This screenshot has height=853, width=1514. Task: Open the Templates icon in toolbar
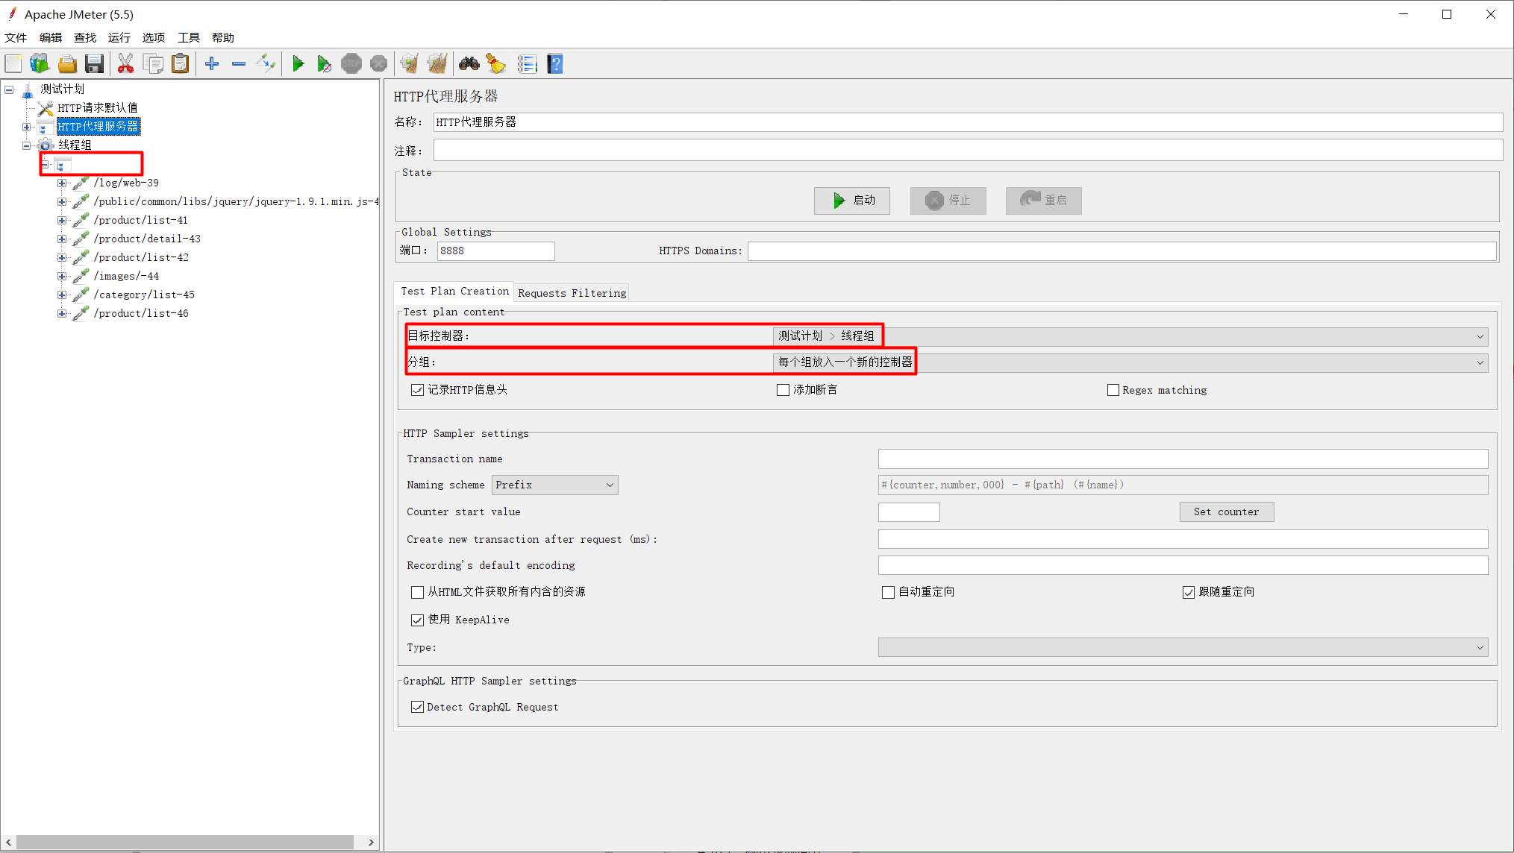(40, 64)
